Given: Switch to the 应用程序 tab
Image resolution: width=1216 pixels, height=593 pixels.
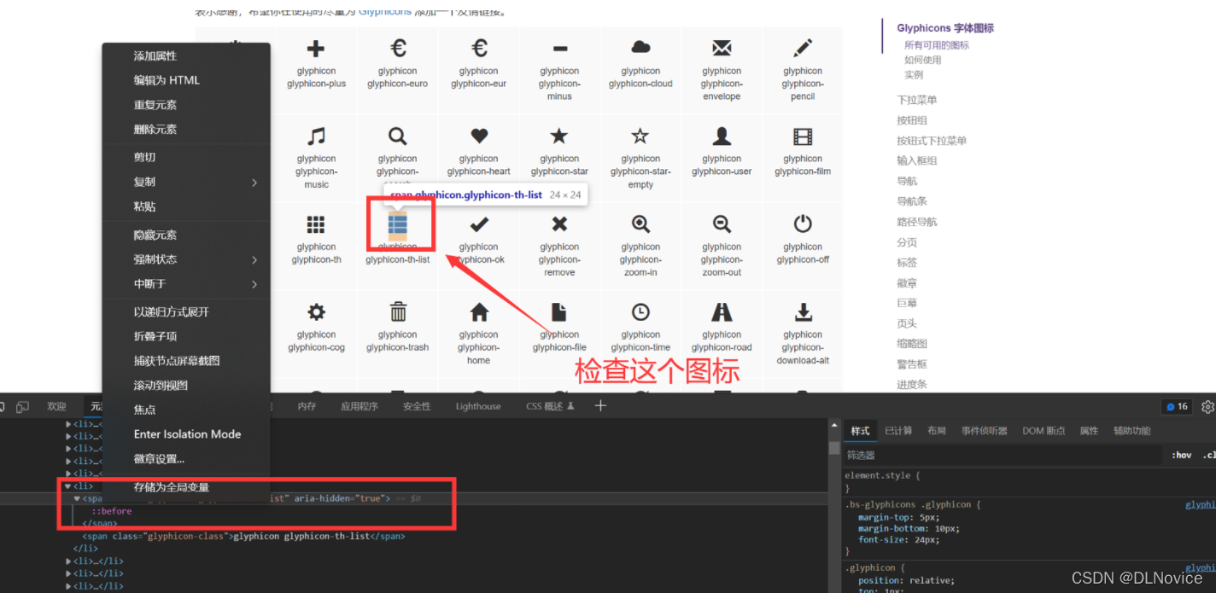Looking at the screenshot, I should 360,407.
